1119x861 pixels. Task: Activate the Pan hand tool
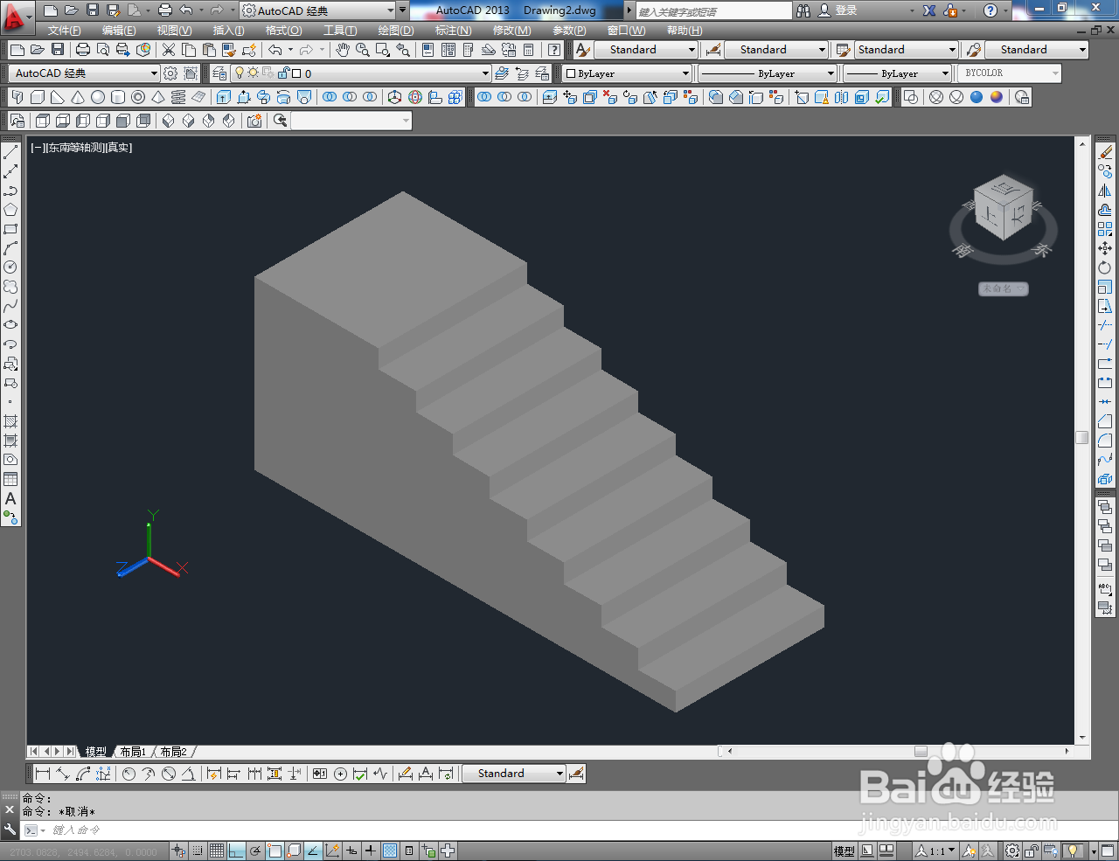click(343, 50)
